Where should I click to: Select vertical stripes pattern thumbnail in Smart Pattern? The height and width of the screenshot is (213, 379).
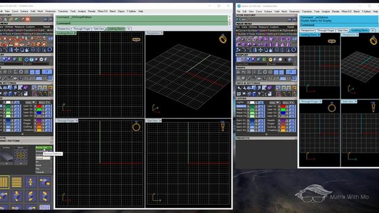pyautogui.click(x=4, y=182)
